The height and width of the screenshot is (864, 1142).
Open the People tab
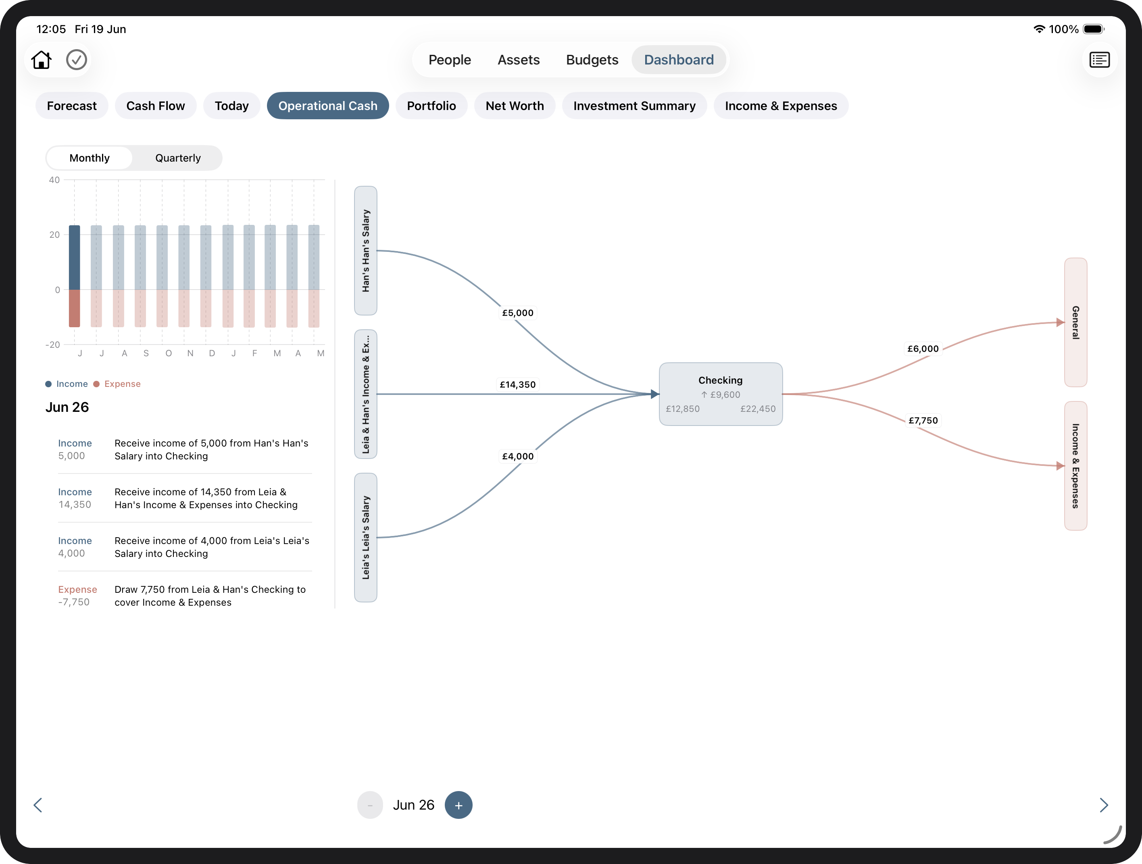pyautogui.click(x=450, y=60)
